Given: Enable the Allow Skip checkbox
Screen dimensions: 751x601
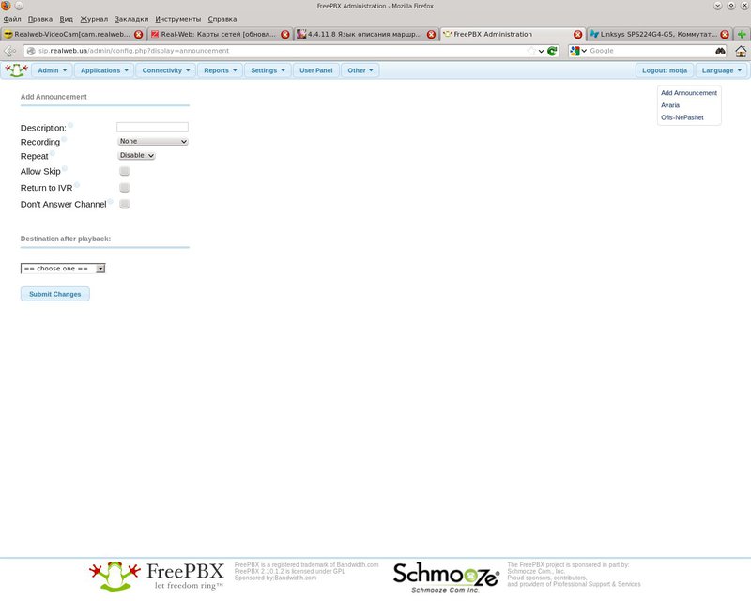Looking at the screenshot, I should (125, 171).
